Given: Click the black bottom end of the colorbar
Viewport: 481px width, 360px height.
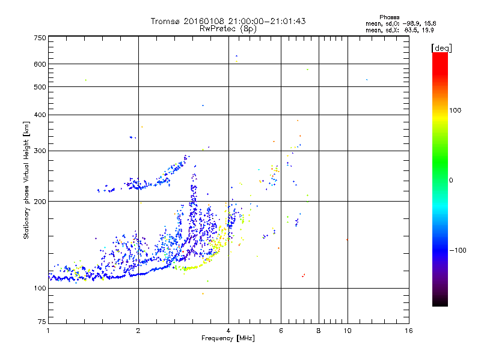Looking at the screenshot, I should coord(440,302).
